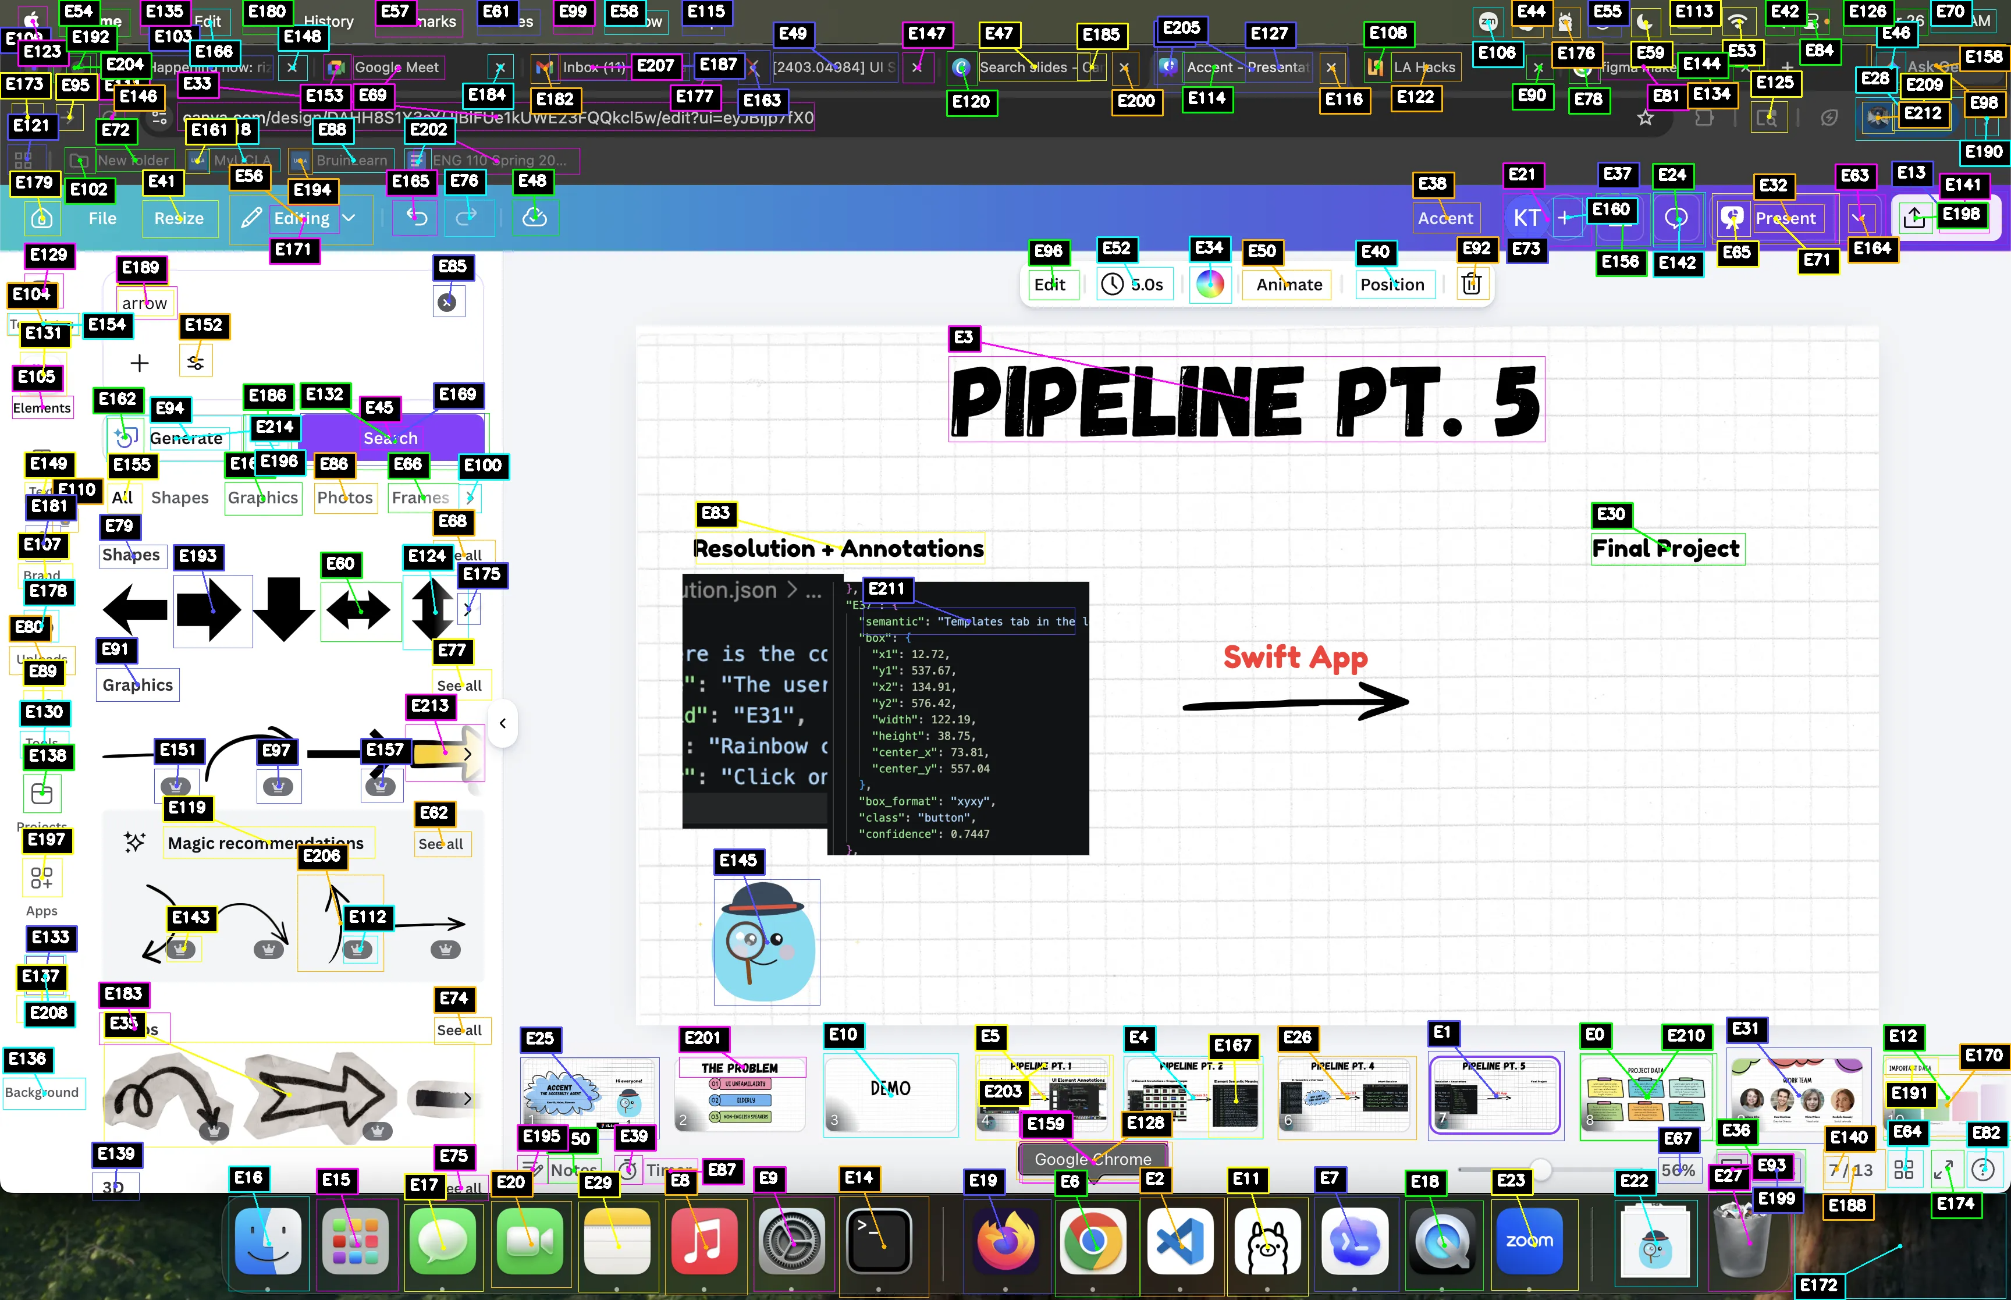Click the cloud save status icon
Viewport: 2011px width, 1300px height.
(x=534, y=218)
